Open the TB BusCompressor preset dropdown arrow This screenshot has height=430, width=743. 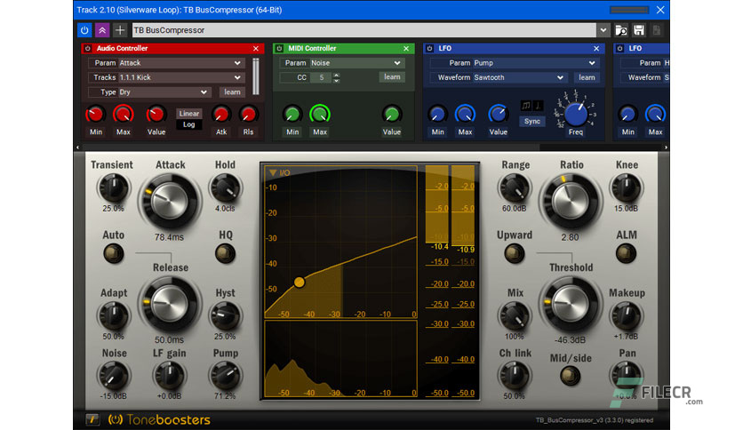[x=603, y=30]
